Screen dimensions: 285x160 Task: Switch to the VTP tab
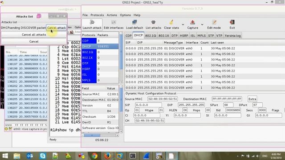(219, 36)
